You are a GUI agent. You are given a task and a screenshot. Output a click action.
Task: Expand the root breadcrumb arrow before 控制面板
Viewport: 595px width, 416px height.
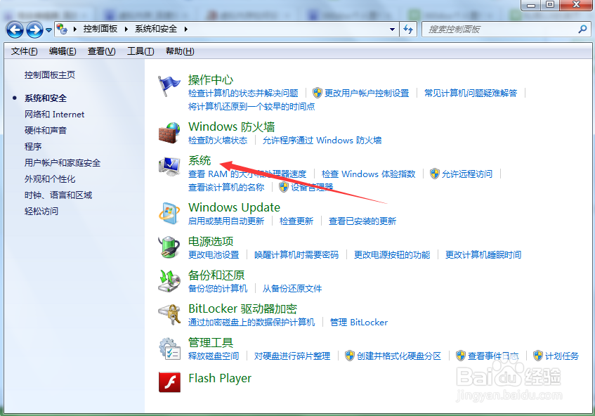74,29
